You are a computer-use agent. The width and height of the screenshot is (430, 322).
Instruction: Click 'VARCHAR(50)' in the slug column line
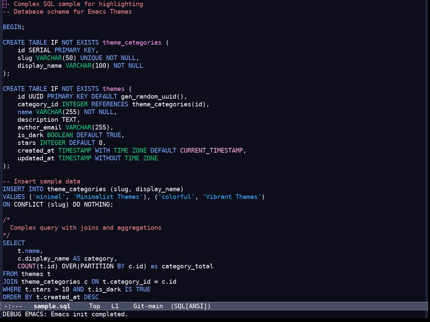[56, 58]
